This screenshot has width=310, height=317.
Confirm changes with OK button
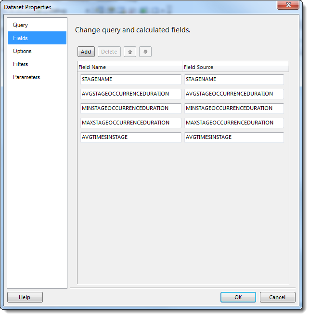click(x=238, y=297)
